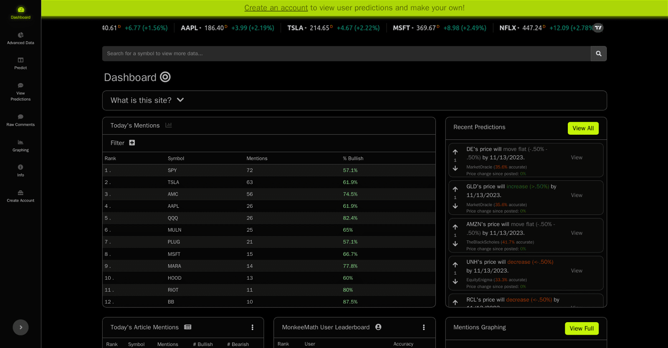Click View Full mentions graphing button
Screen dimensions: 668x348
pos(582,329)
